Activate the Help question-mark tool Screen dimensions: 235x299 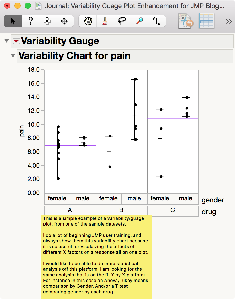coord(31,21)
